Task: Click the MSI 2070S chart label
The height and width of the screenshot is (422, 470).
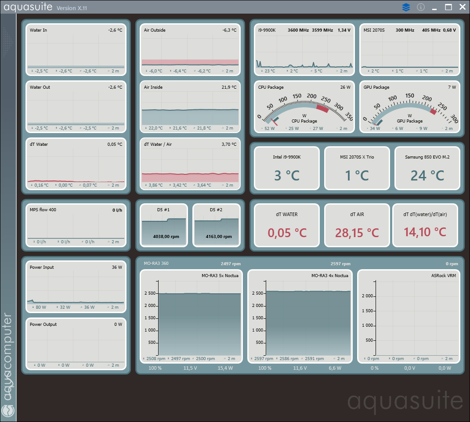Action: tap(374, 30)
